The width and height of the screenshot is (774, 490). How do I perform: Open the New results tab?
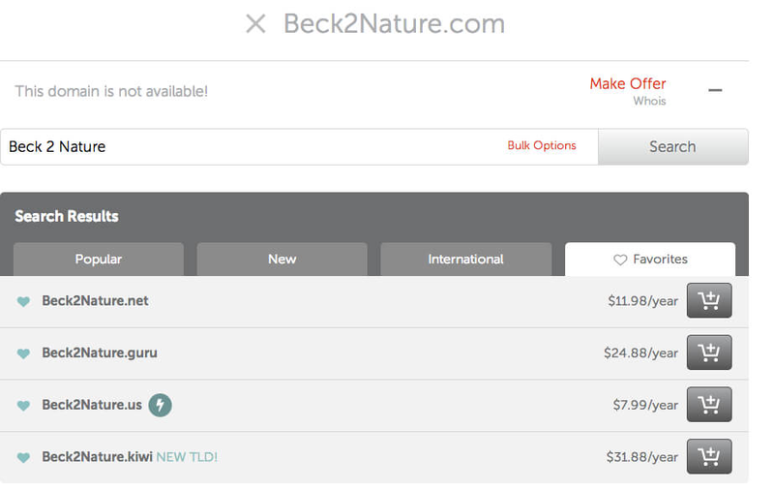click(x=282, y=260)
